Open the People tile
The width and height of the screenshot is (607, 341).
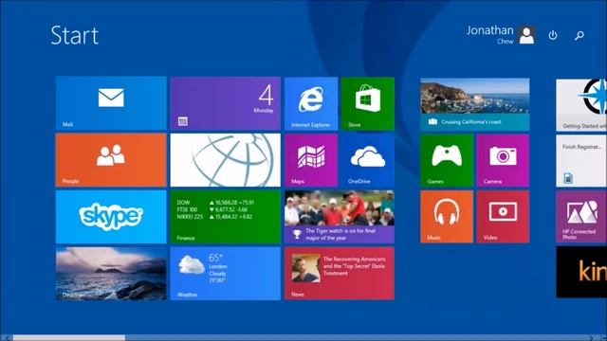coord(111,160)
